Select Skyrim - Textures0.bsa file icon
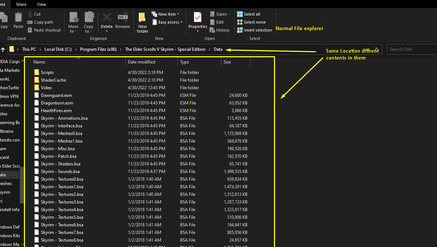This screenshot has height=247, width=437. [x=36, y=179]
